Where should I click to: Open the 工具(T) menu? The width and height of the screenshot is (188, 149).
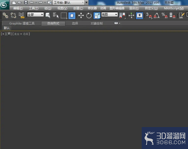click(34, 8)
